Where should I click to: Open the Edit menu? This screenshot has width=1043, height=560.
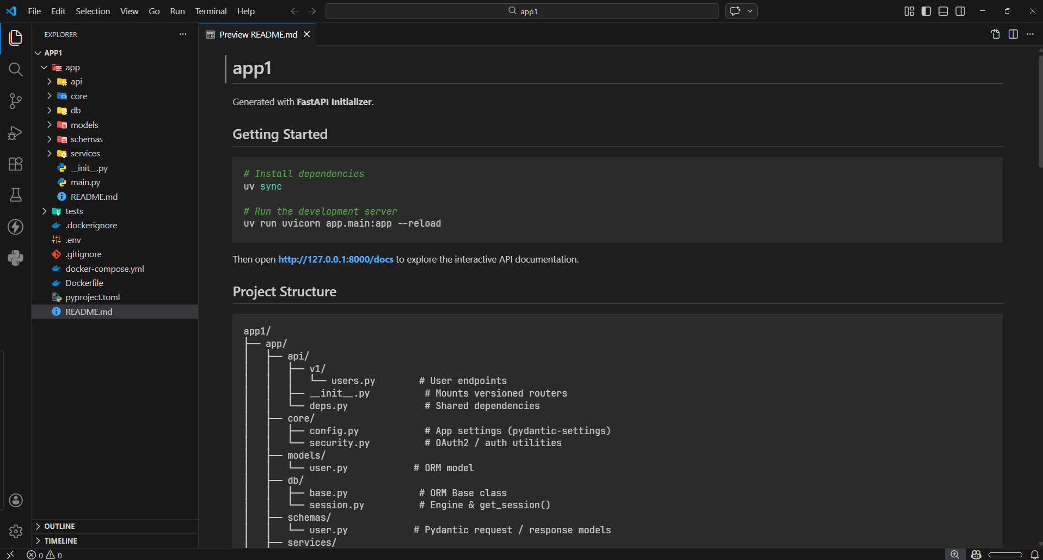(58, 11)
